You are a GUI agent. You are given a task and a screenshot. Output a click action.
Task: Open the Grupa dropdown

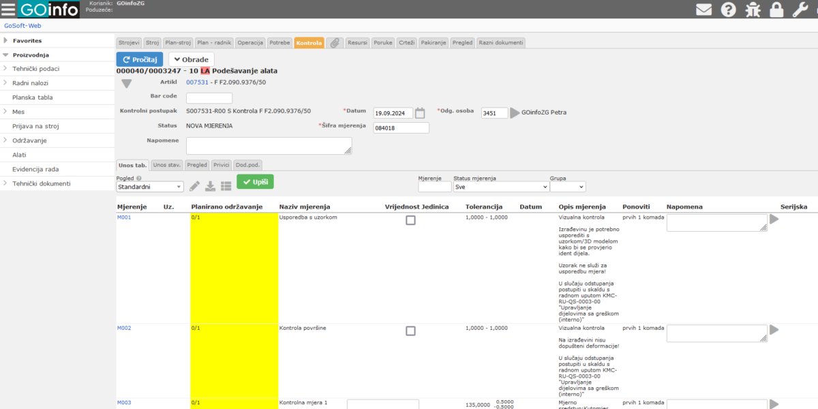point(568,187)
